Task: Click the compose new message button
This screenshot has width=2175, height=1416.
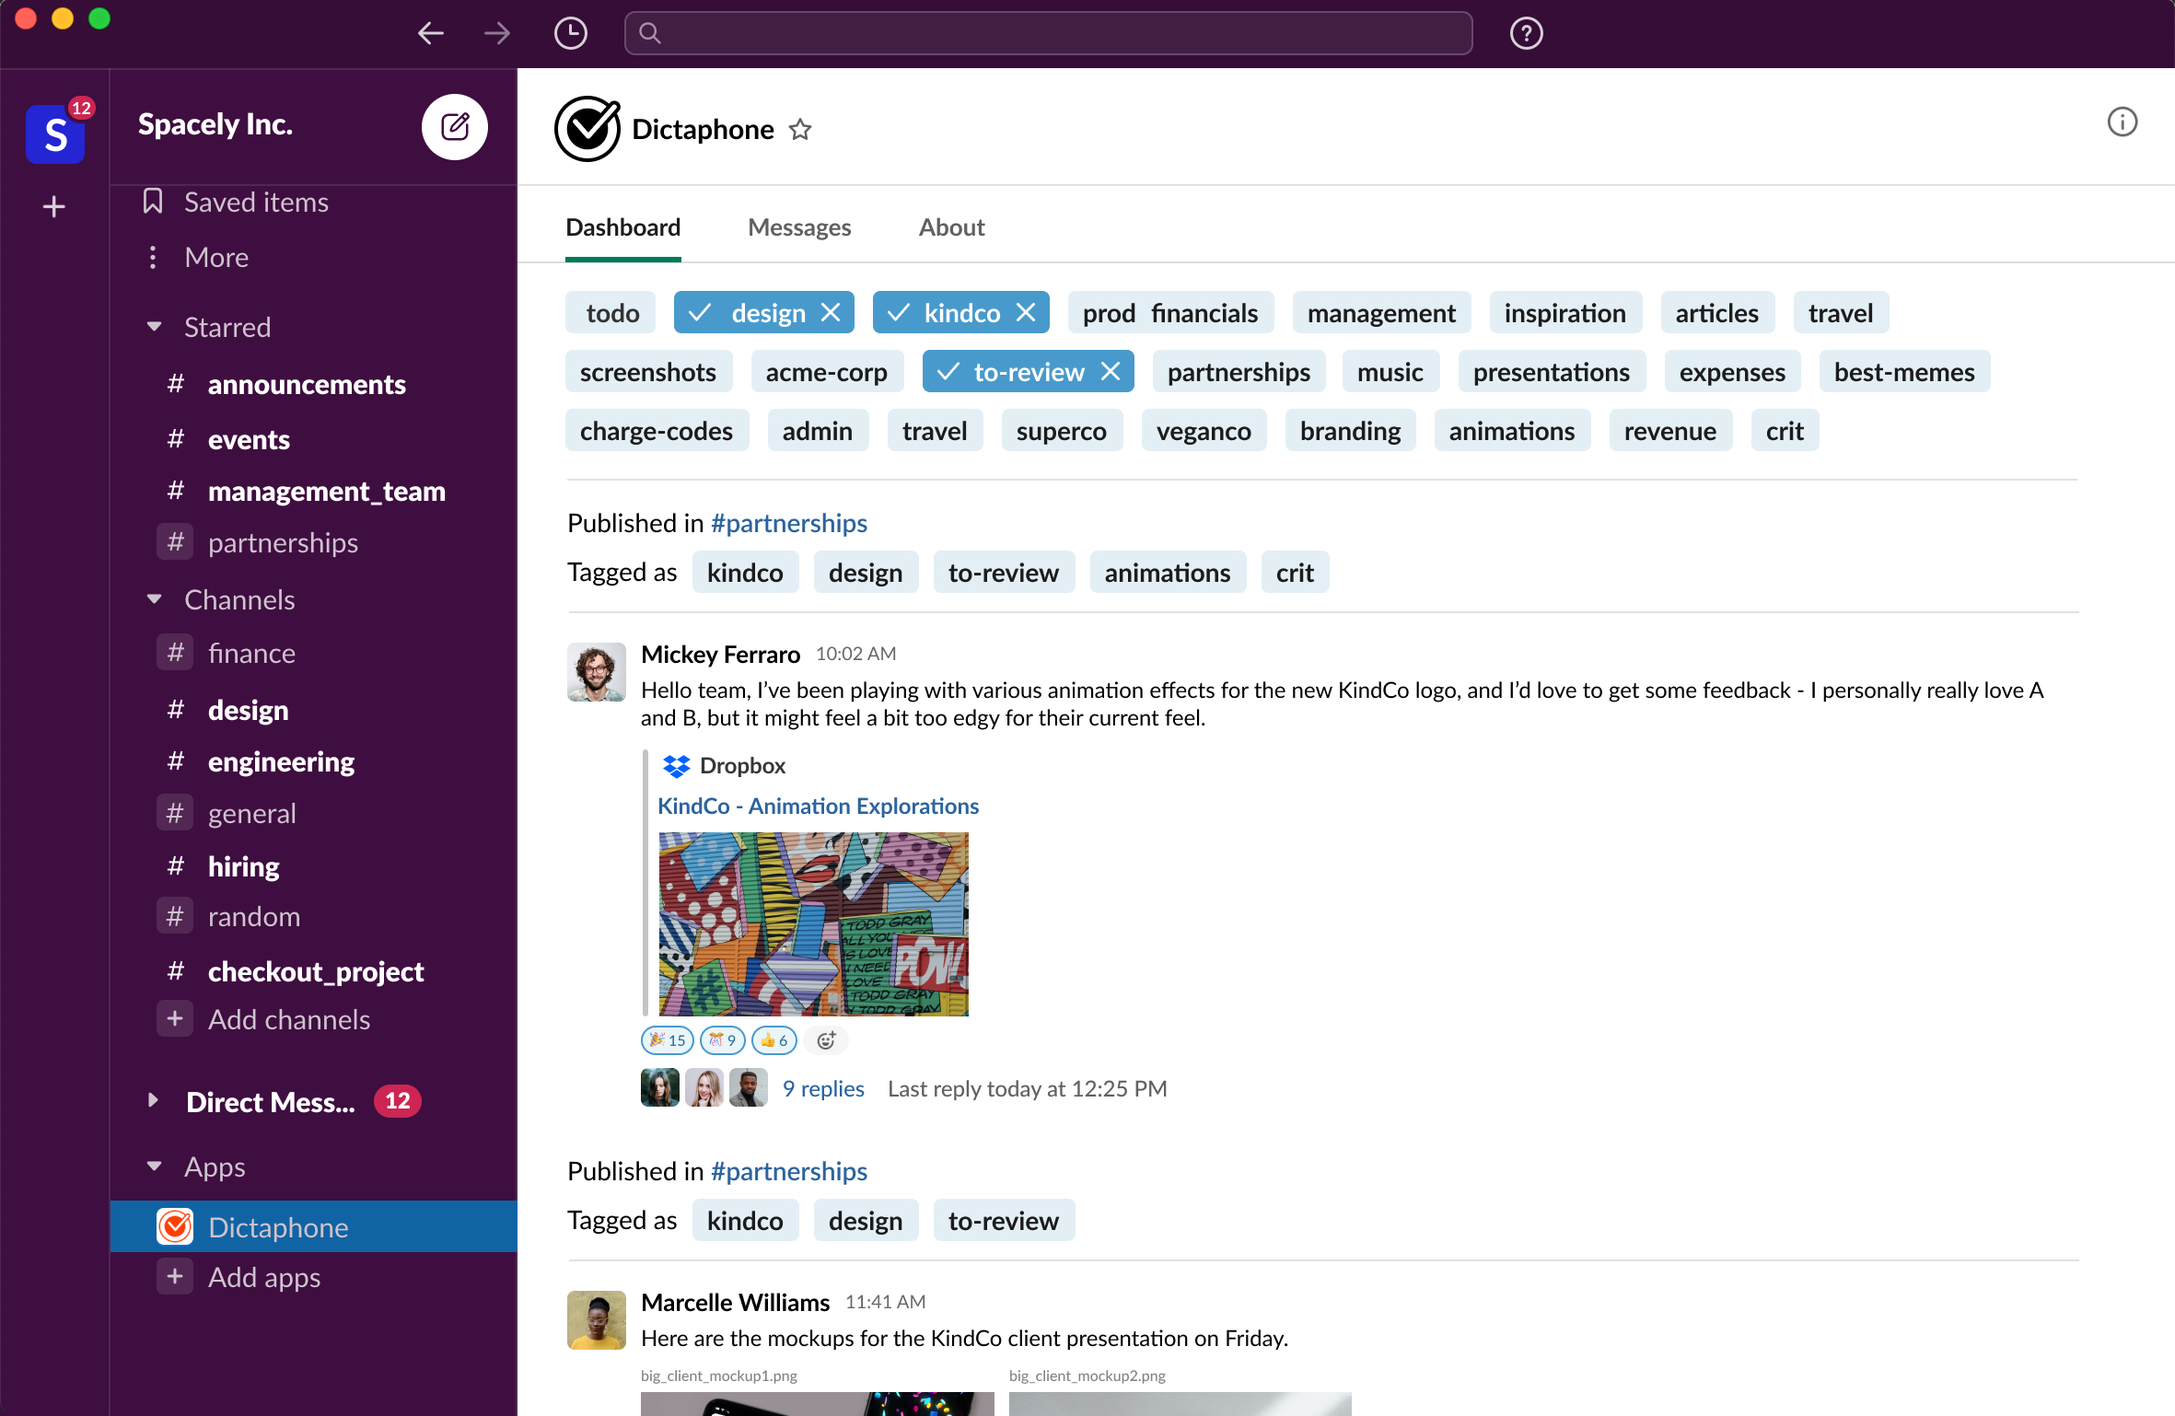Action: tap(455, 126)
